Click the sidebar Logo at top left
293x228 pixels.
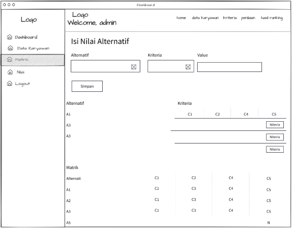pos(29,20)
